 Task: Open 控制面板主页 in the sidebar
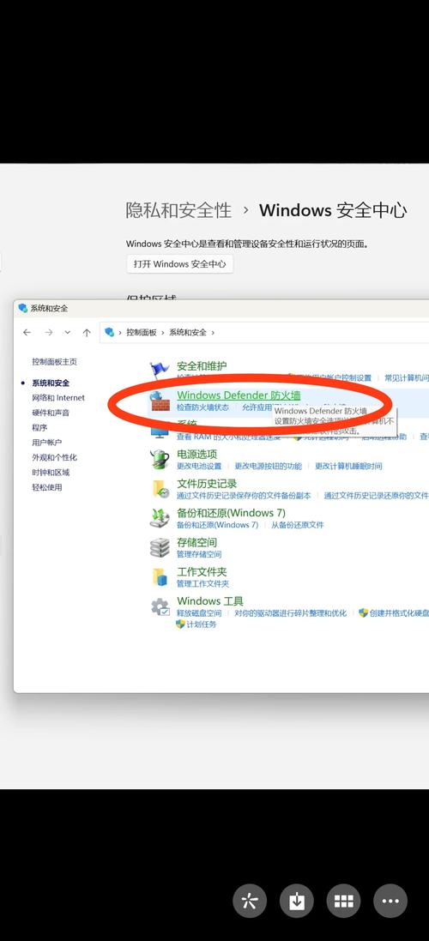[55, 362]
